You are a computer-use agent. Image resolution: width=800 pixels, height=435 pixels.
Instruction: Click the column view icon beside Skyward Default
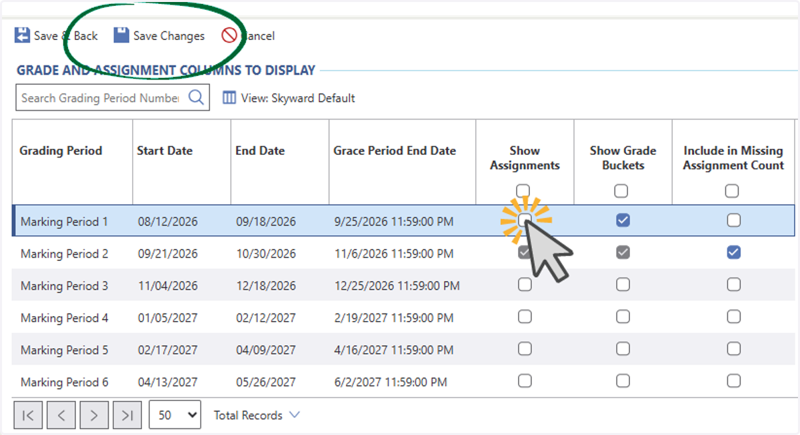(229, 98)
